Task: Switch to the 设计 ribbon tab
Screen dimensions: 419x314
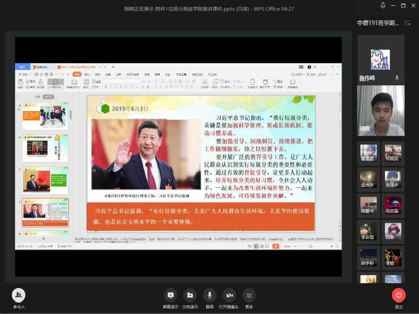Action: pos(98,74)
